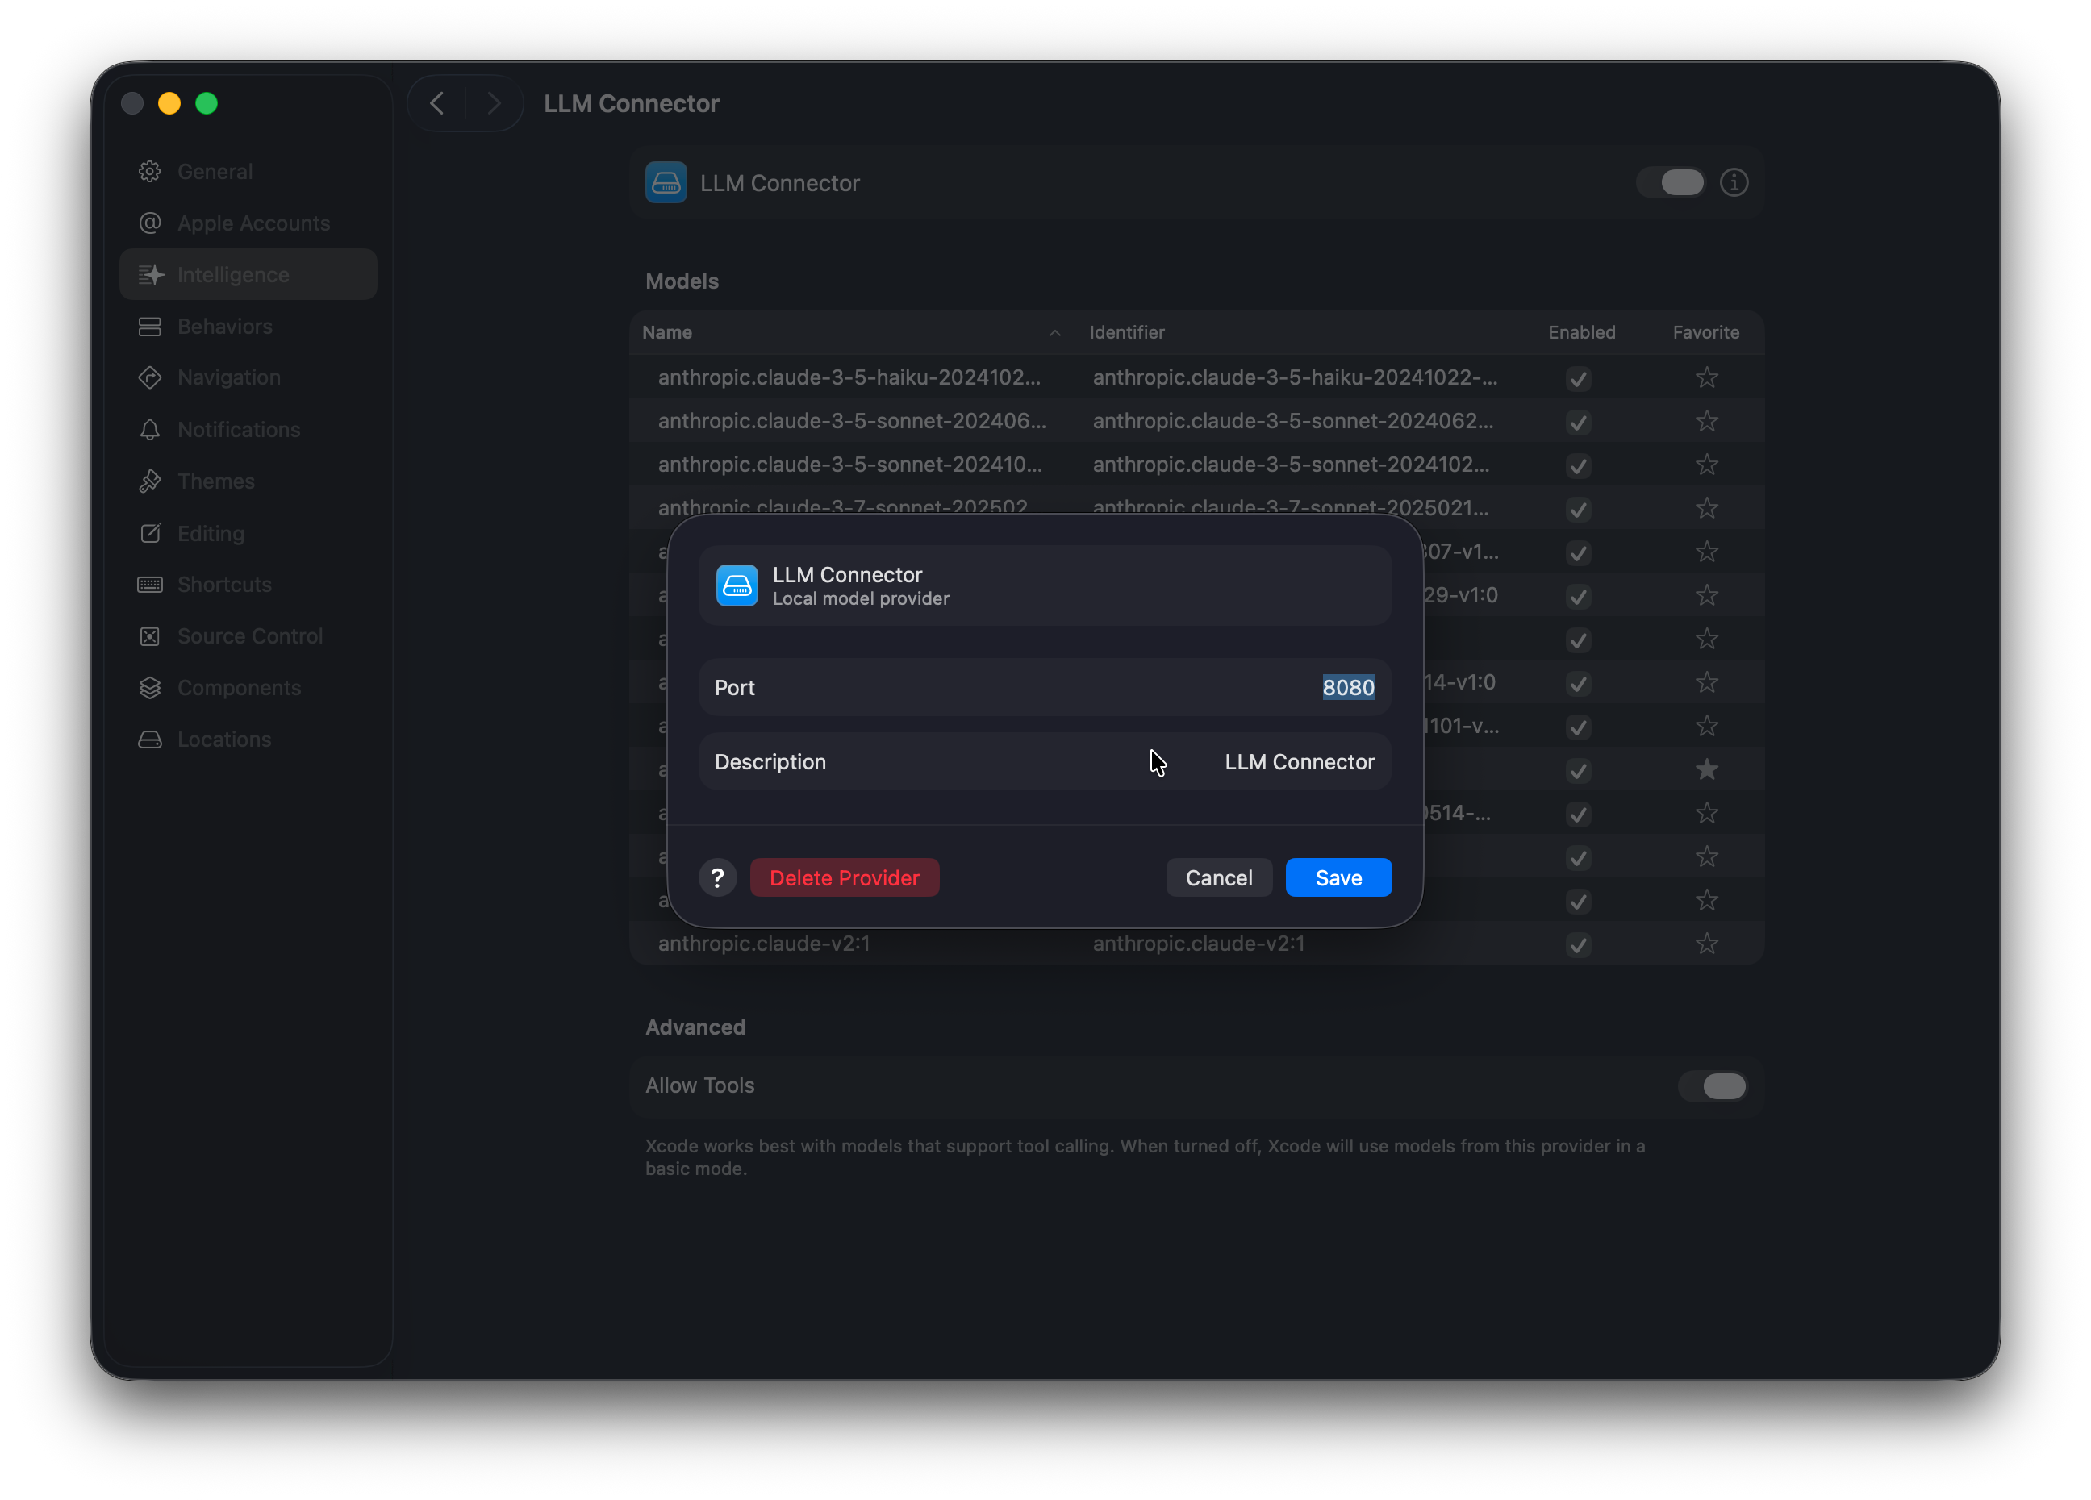This screenshot has height=1500, width=2091.
Task: Open Shortcuts settings keyboard icon
Action: click(x=150, y=584)
